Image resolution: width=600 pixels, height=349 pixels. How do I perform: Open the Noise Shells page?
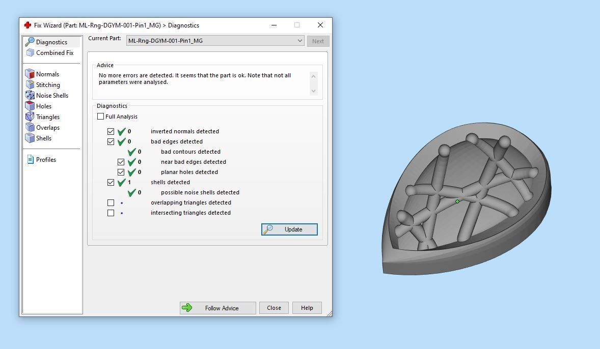point(52,96)
